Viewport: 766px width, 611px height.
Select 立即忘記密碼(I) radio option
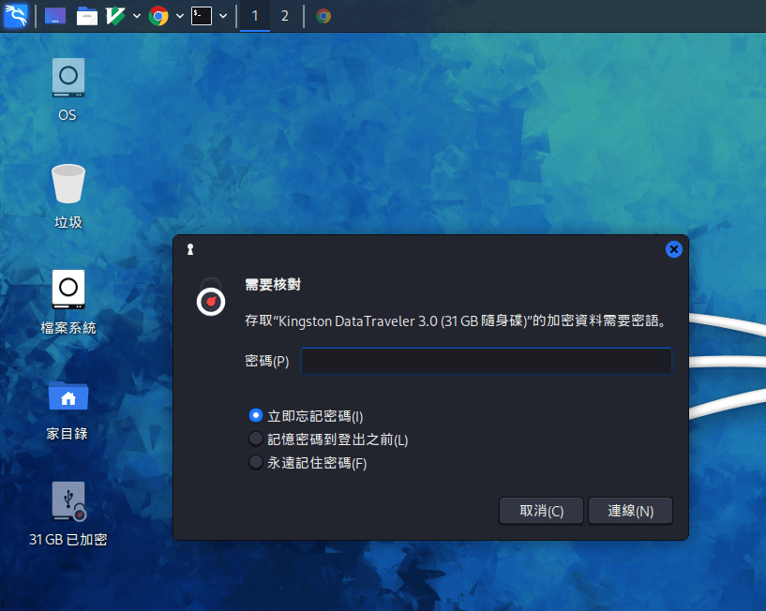pos(306,416)
